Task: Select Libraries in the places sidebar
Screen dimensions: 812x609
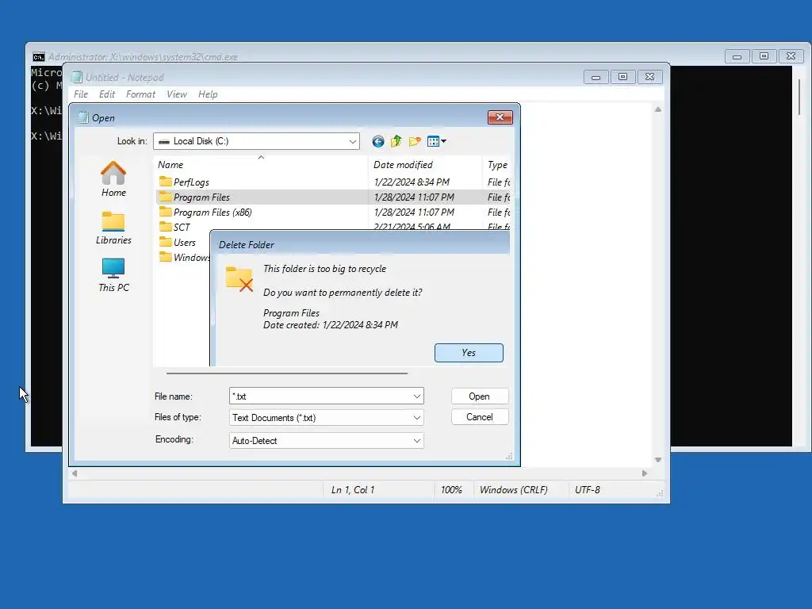Action: (x=113, y=228)
